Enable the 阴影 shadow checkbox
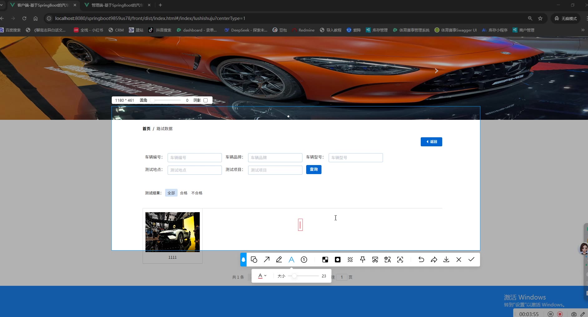 click(205, 100)
